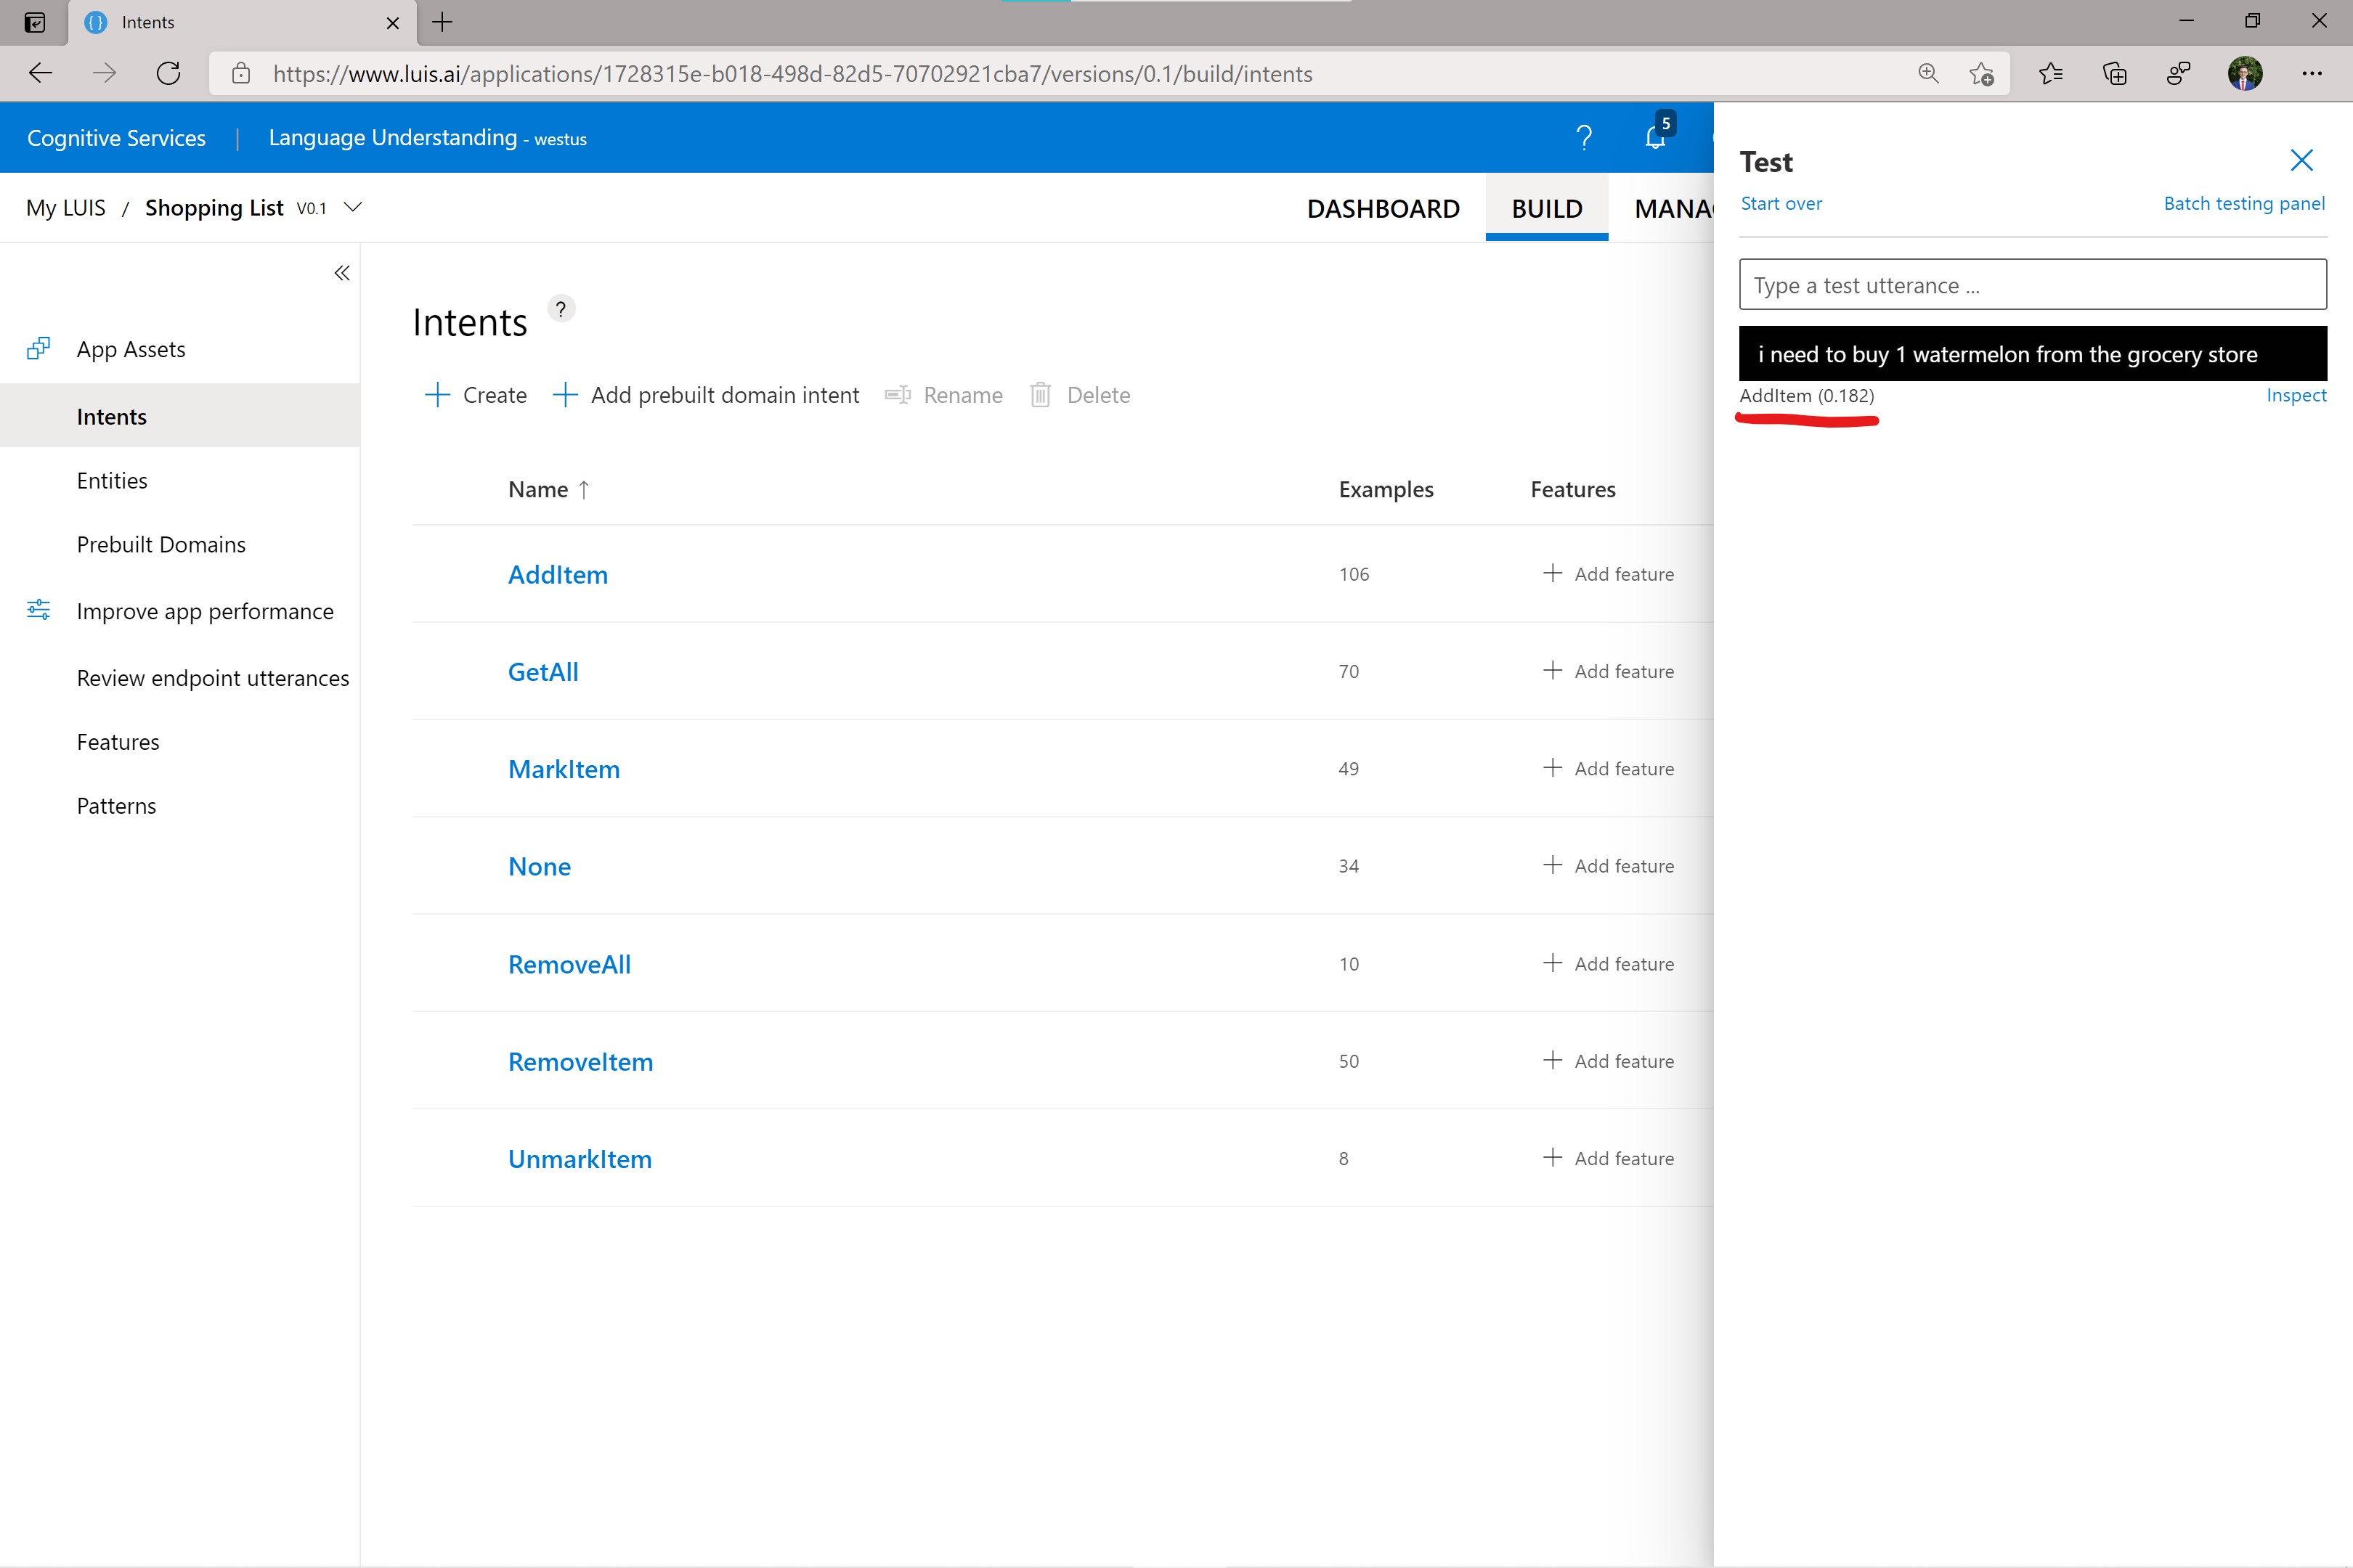2353x1568 pixels.
Task: Open the help question mark in header
Action: pos(1584,138)
